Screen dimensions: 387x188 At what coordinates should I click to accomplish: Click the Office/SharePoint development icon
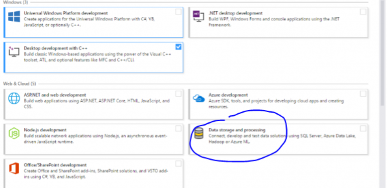click(14, 169)
